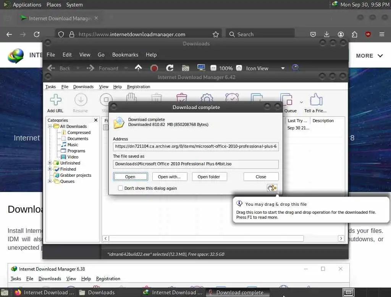Collapse the All Downloads tree node
This screenshot has width=391, height=297.
point(50,126)
